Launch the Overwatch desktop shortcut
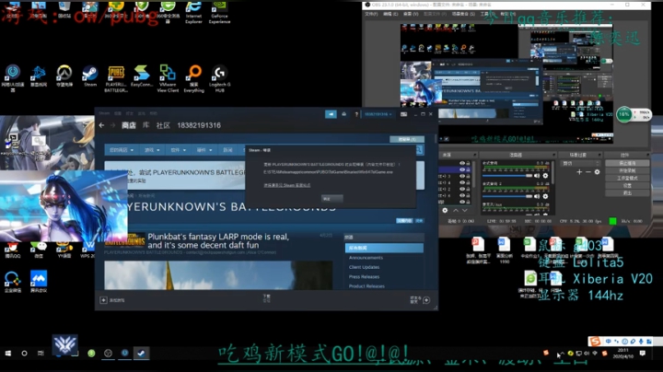The width and height of the screenshot is (663, 372). 64,76
